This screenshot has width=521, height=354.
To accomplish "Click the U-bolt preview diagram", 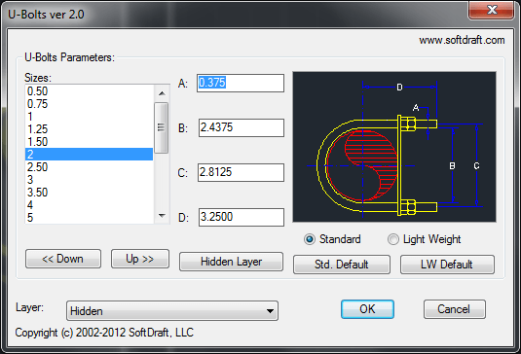I will pos(394,147).
